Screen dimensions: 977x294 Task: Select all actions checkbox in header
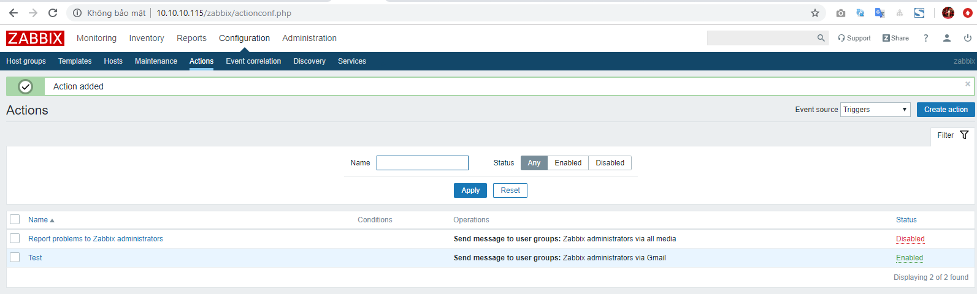click(x=15, y=219)
